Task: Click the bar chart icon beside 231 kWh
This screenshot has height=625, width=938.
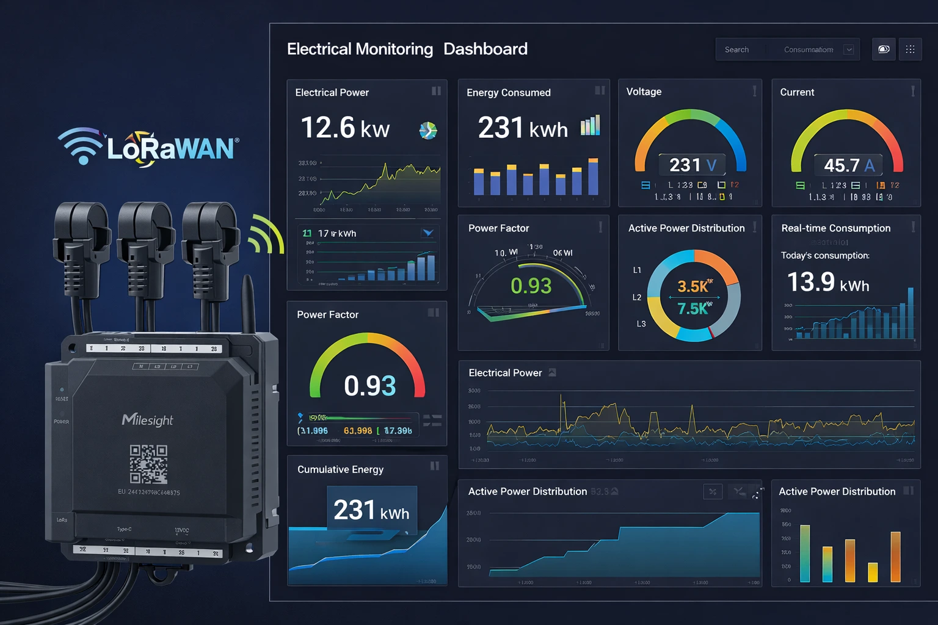Action: pos(590,126)
